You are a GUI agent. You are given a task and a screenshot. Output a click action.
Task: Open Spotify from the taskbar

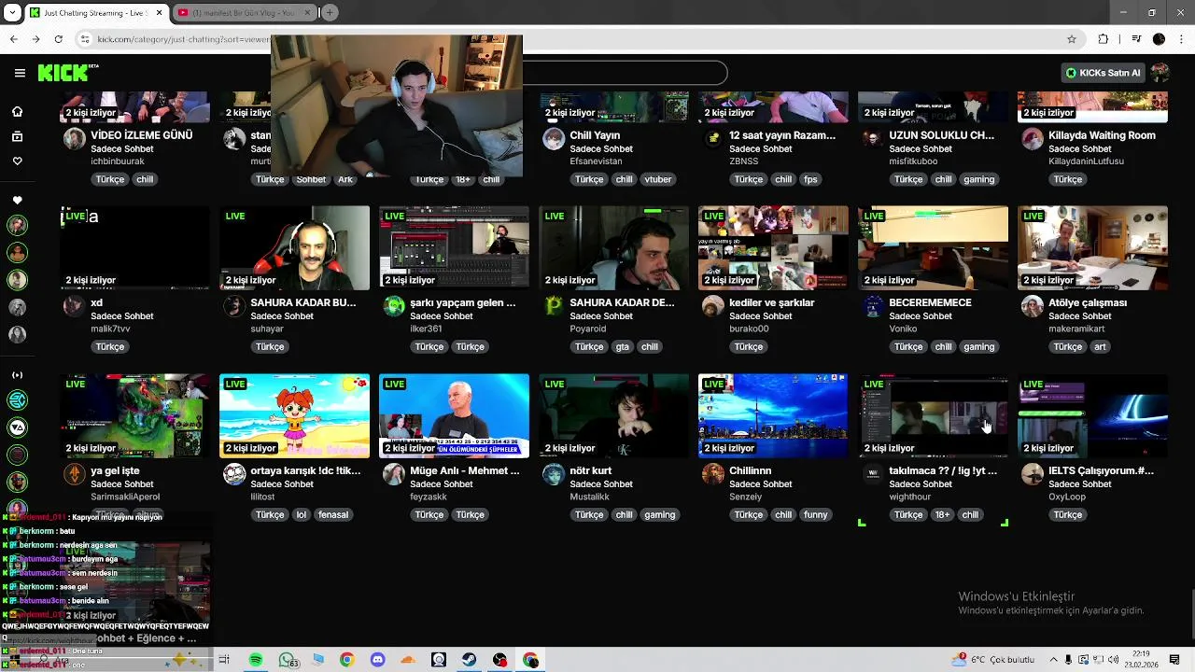256,660
